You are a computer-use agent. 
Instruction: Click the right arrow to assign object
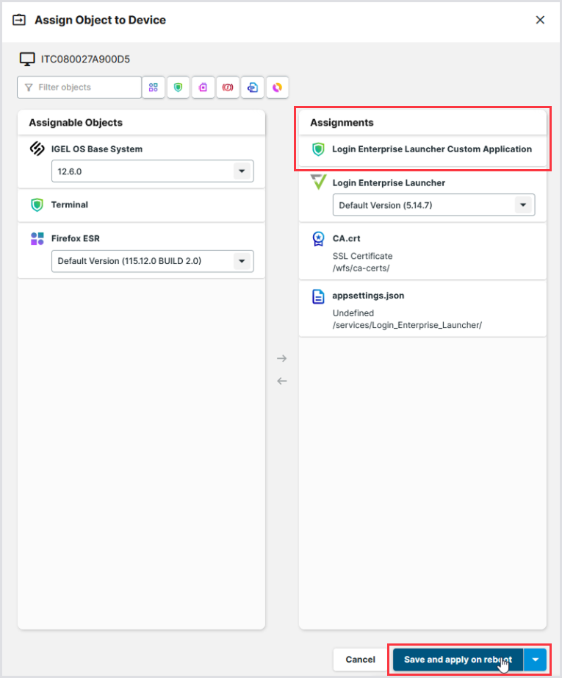[x=281, y=358]
